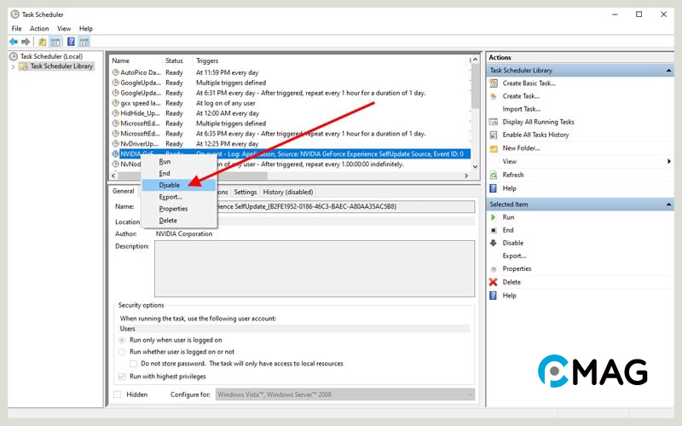Click the Help toolbar icon

click(71, 42)
